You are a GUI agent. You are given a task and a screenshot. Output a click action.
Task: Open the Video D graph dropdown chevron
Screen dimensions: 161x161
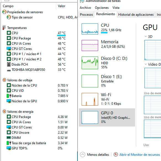pos(146,64)
